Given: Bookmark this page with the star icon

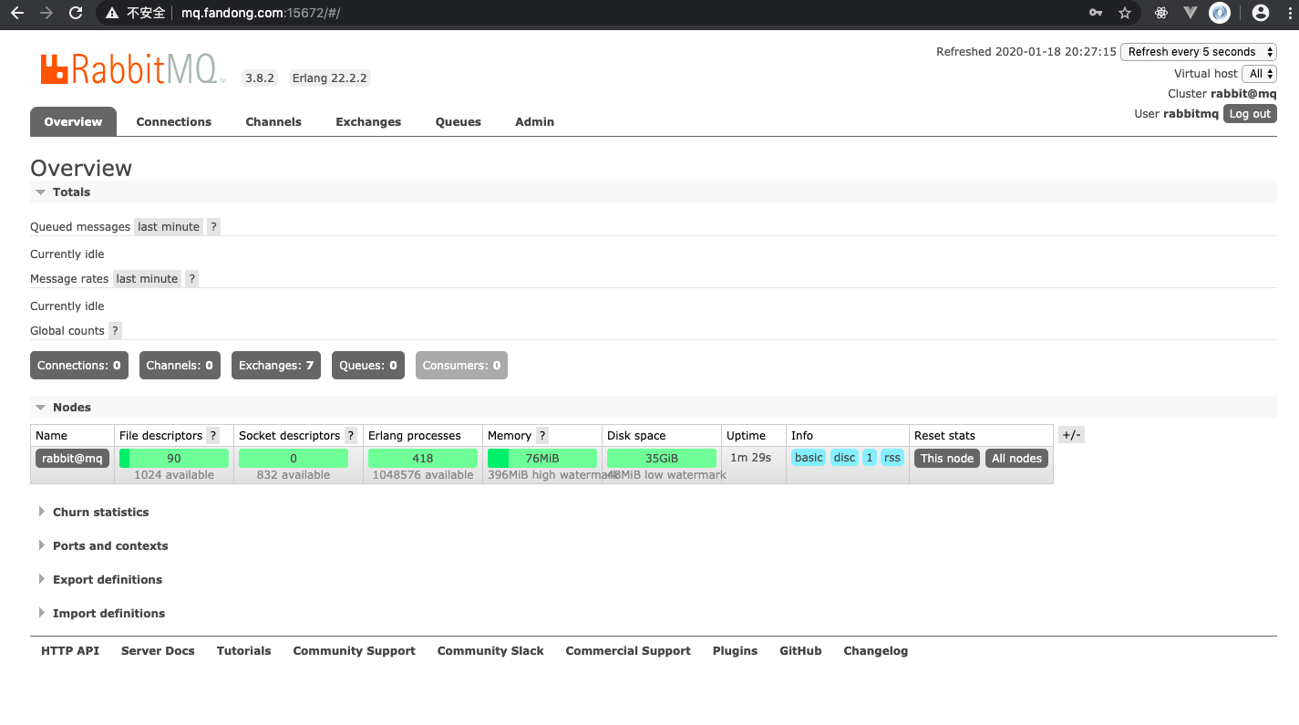Looking at the screenshot, I should coord(1125,13).
